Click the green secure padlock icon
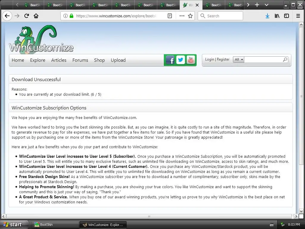The height and width of the screenshot is (229, 305). click(71, 16)
